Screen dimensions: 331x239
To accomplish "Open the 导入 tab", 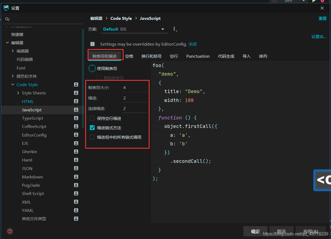I will [x=247, y=56].
